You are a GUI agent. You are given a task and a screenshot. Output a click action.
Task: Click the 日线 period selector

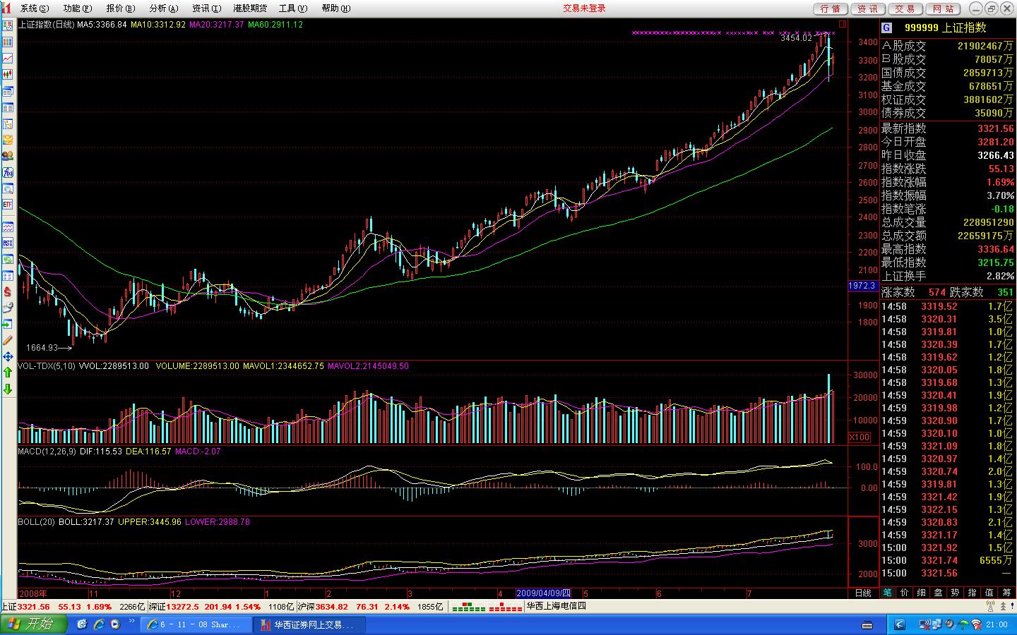863,593
